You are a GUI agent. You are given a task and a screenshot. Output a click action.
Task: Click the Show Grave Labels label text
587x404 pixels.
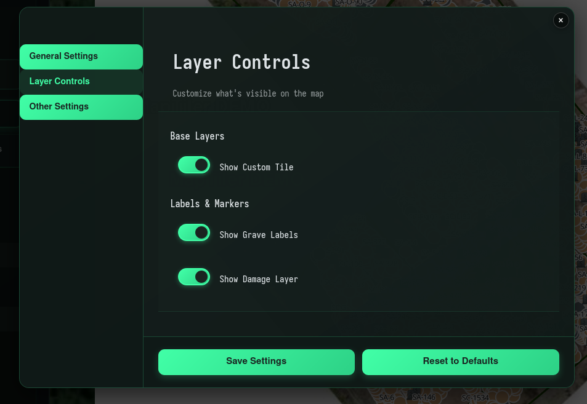pyautogui.click(x=259, y=234)
